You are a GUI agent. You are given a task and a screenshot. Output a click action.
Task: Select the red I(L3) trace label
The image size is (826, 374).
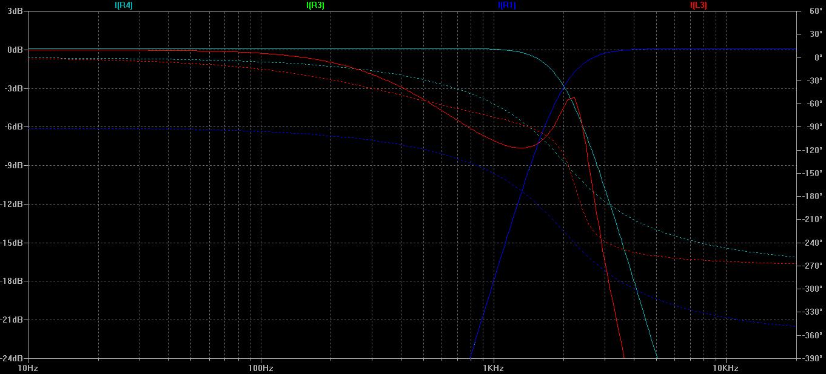[x=699, y=5]
